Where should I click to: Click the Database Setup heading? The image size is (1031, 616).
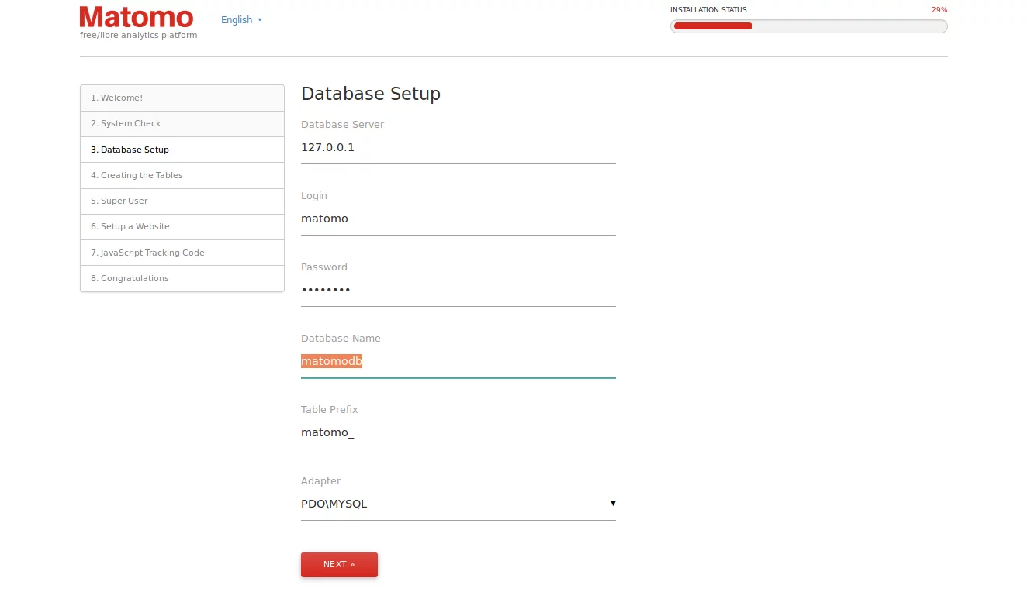pos(371,94)
